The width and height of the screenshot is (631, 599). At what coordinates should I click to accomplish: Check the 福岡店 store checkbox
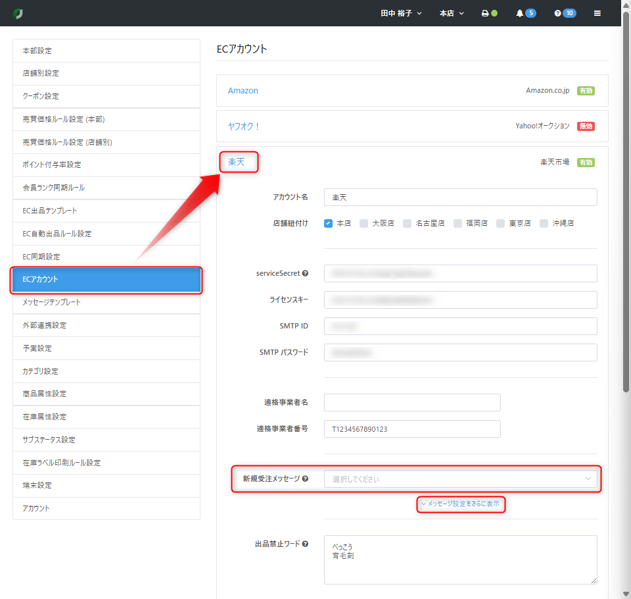[x=457, y=223]
